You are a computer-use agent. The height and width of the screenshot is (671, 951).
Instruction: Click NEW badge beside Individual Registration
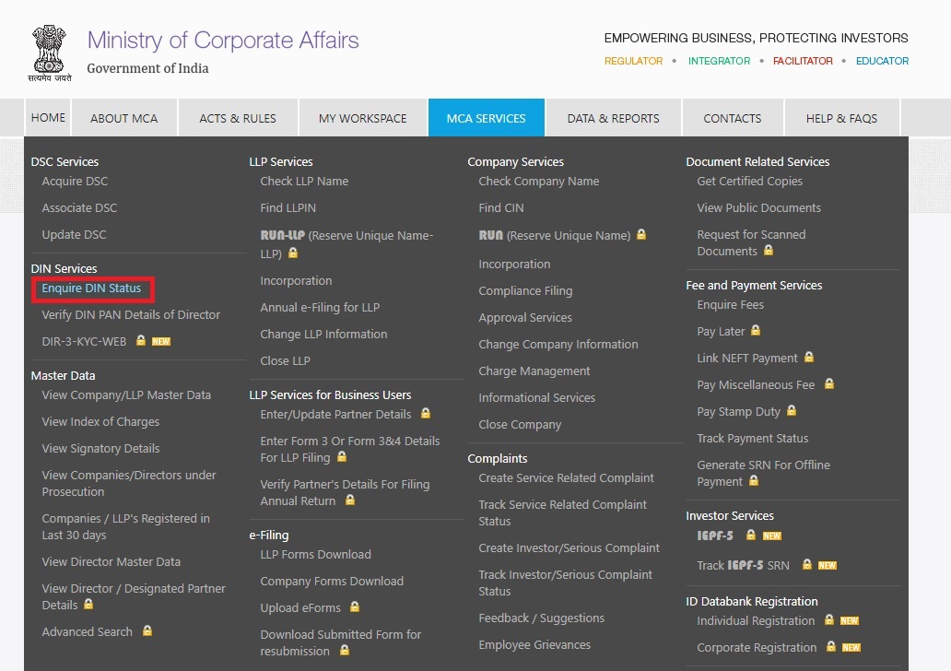[x=849, y=620]
